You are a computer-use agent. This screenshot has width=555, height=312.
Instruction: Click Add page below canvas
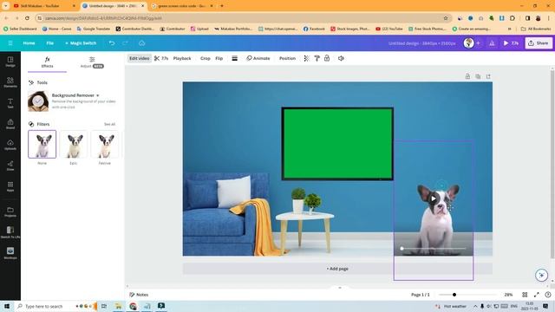click(337, 269)
